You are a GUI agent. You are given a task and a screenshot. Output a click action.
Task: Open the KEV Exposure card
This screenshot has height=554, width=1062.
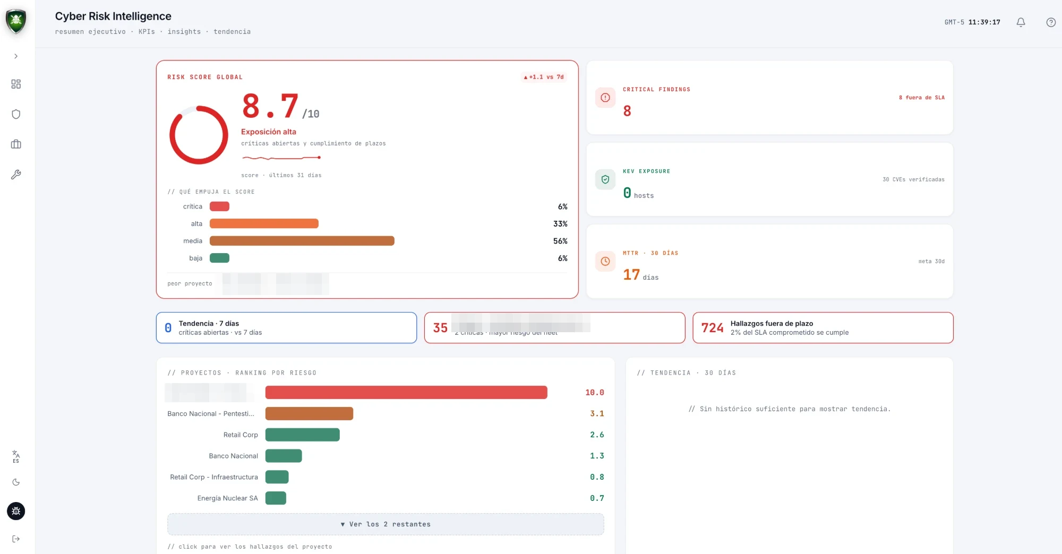(x=769, y=179)
